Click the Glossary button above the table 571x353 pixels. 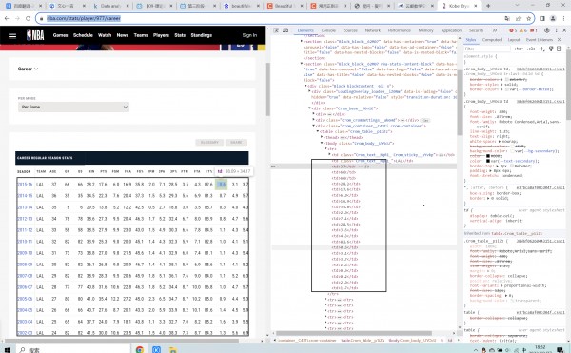click(209, 143)
